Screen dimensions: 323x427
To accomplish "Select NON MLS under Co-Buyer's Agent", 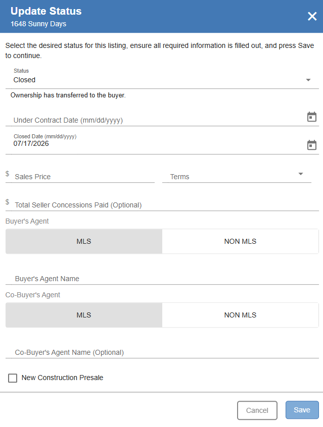I will pos(240,315).
